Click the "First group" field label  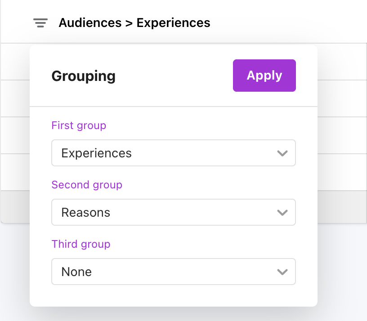(79, 125)
